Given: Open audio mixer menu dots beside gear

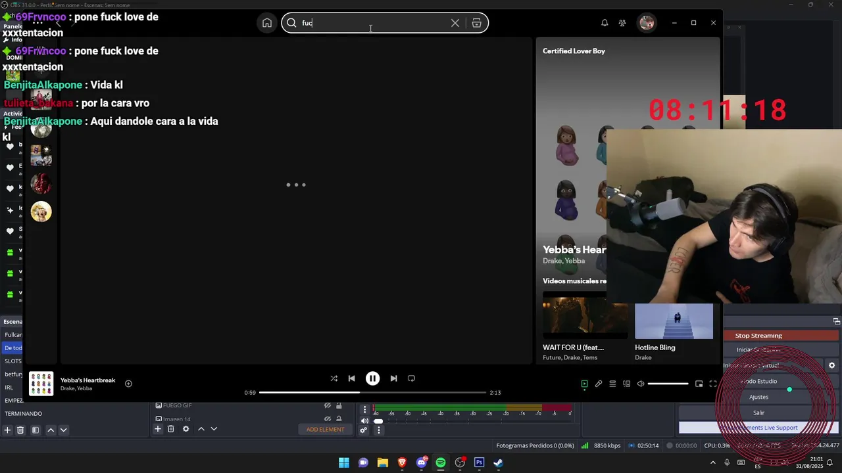Looking at the screenshot, I should (378, 430).
